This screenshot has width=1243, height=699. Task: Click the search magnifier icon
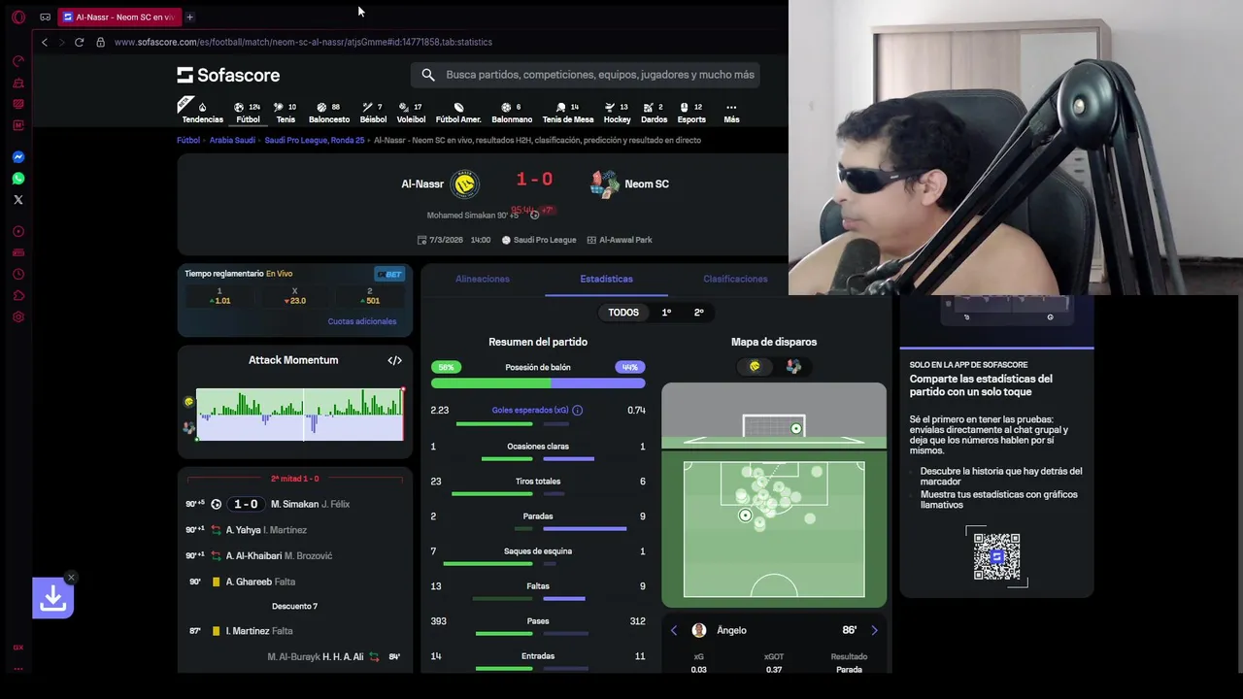click(428, 75)
